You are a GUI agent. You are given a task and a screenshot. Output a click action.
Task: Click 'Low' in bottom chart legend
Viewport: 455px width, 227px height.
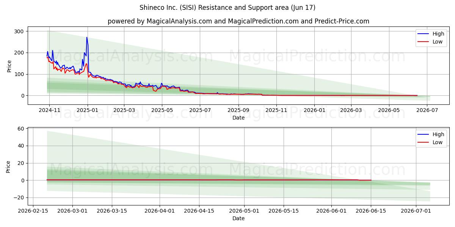(438, 142)
